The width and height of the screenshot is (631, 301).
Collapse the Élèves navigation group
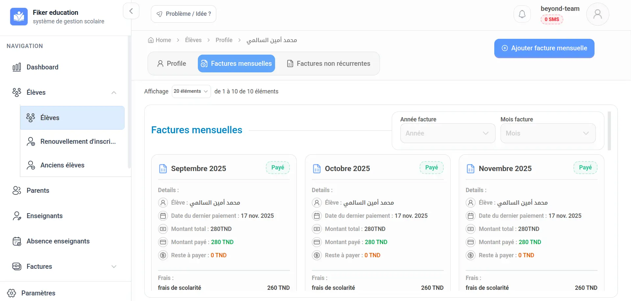coord(114,92)
